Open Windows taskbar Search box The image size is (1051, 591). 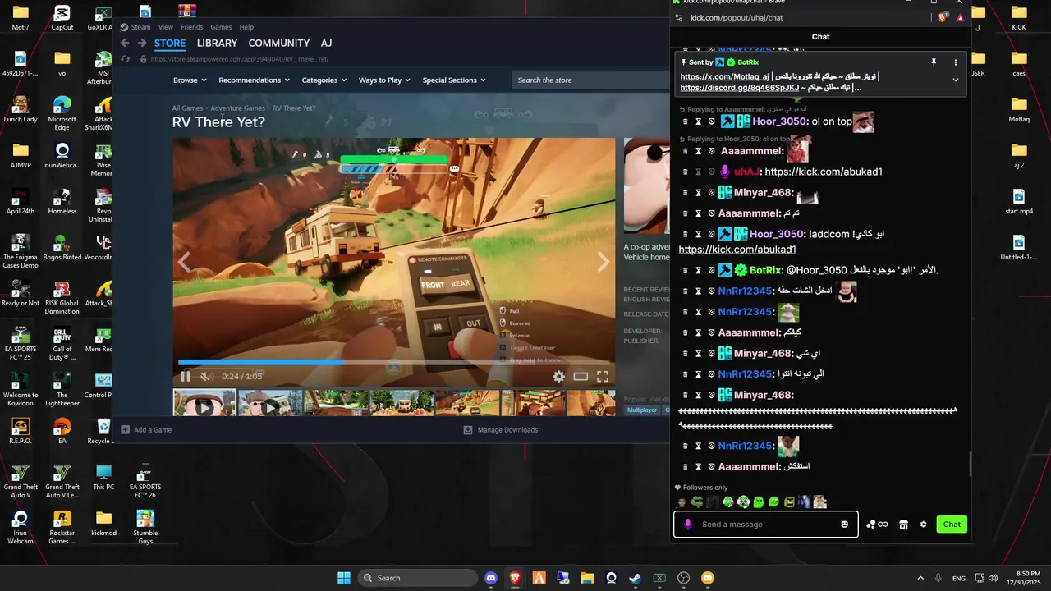[x=418, y=578]
